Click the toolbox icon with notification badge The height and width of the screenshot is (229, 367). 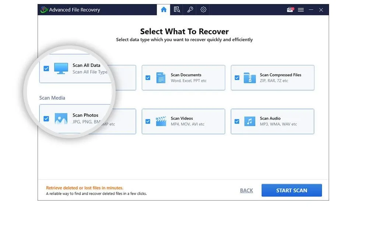290,10
